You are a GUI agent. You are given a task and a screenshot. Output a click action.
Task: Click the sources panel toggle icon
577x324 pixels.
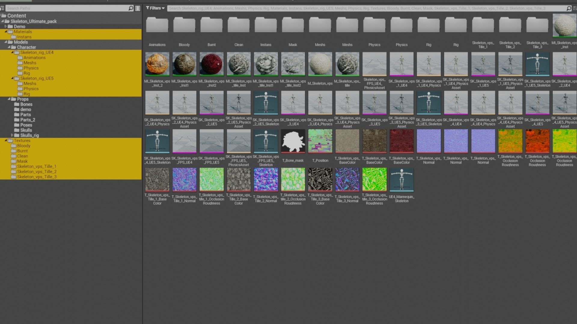pyautogui.click(x=2, y=8)
